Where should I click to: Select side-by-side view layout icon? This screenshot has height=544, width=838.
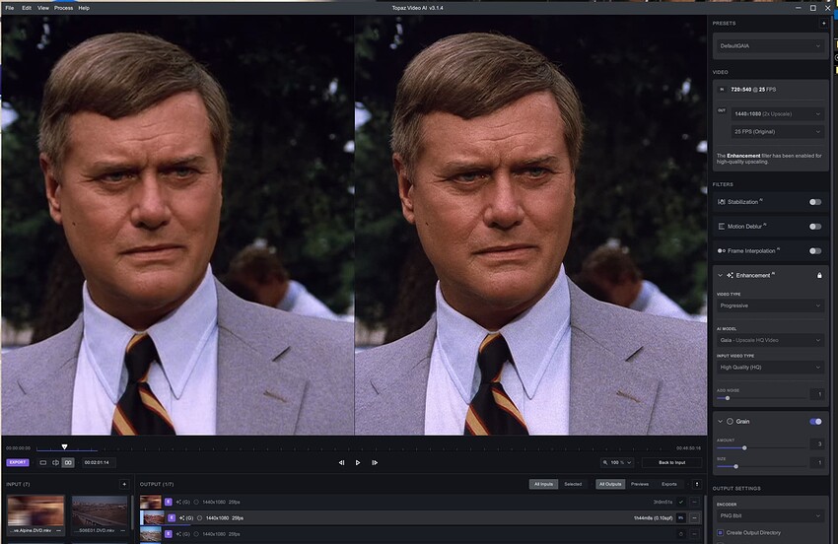coord(68,463)
